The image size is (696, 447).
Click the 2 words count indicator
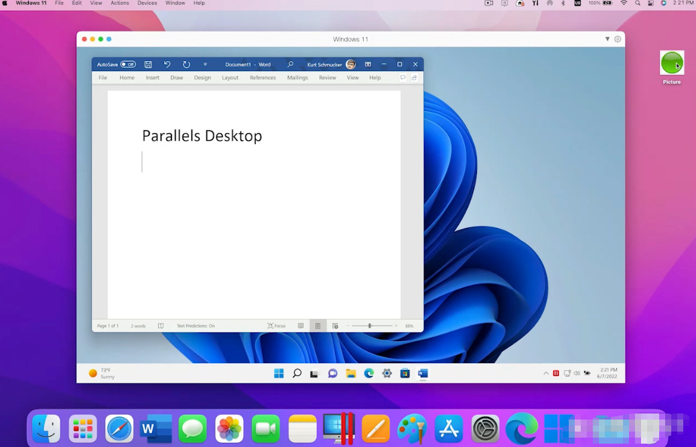pos(138,326)
